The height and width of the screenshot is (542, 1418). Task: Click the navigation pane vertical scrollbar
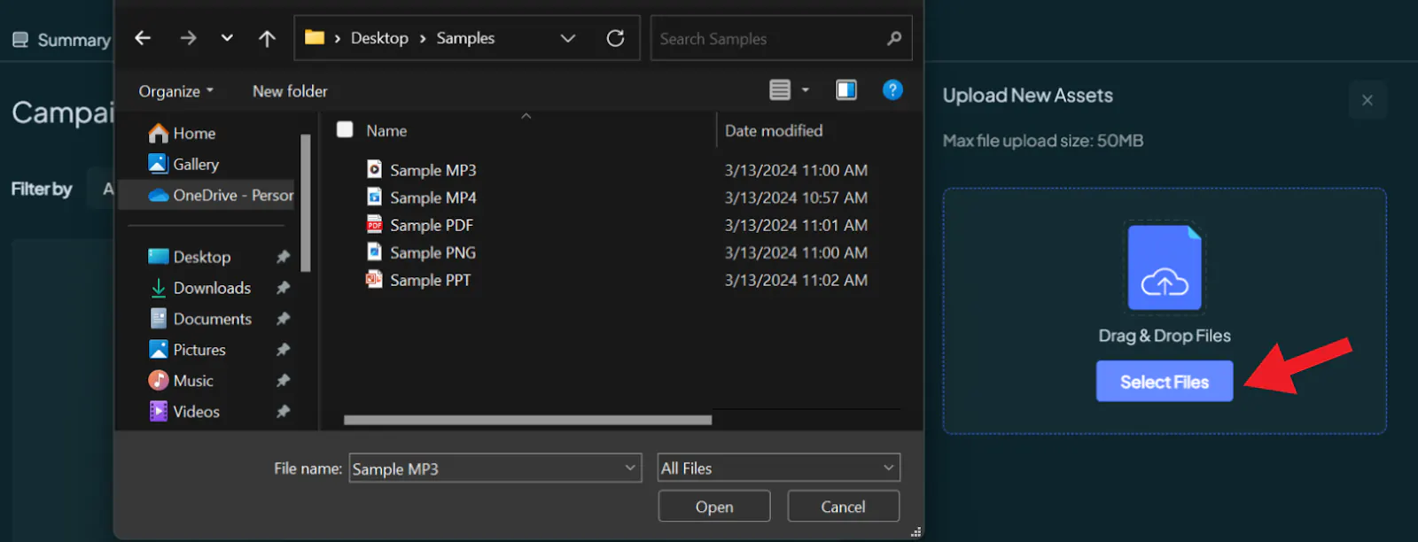tap(306, 202)
